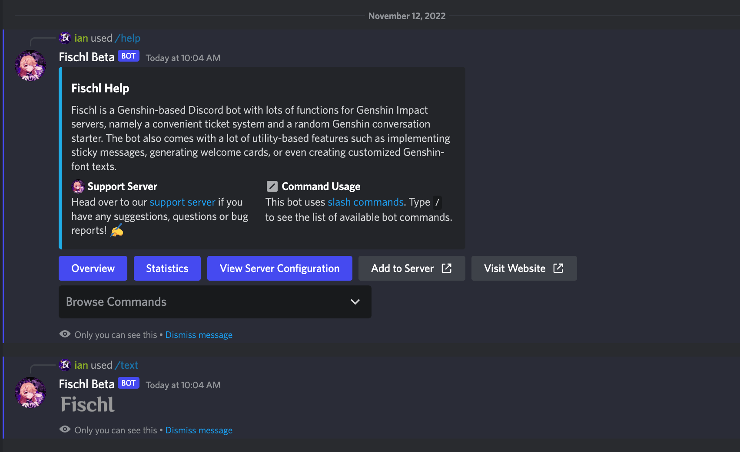Follow the support server link
740x452 pixels.
pyautogui.click(x=183, y=202)
